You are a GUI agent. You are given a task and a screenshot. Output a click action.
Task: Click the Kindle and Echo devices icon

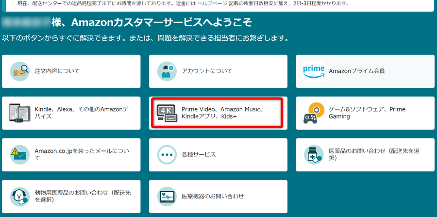pos(19,113)
